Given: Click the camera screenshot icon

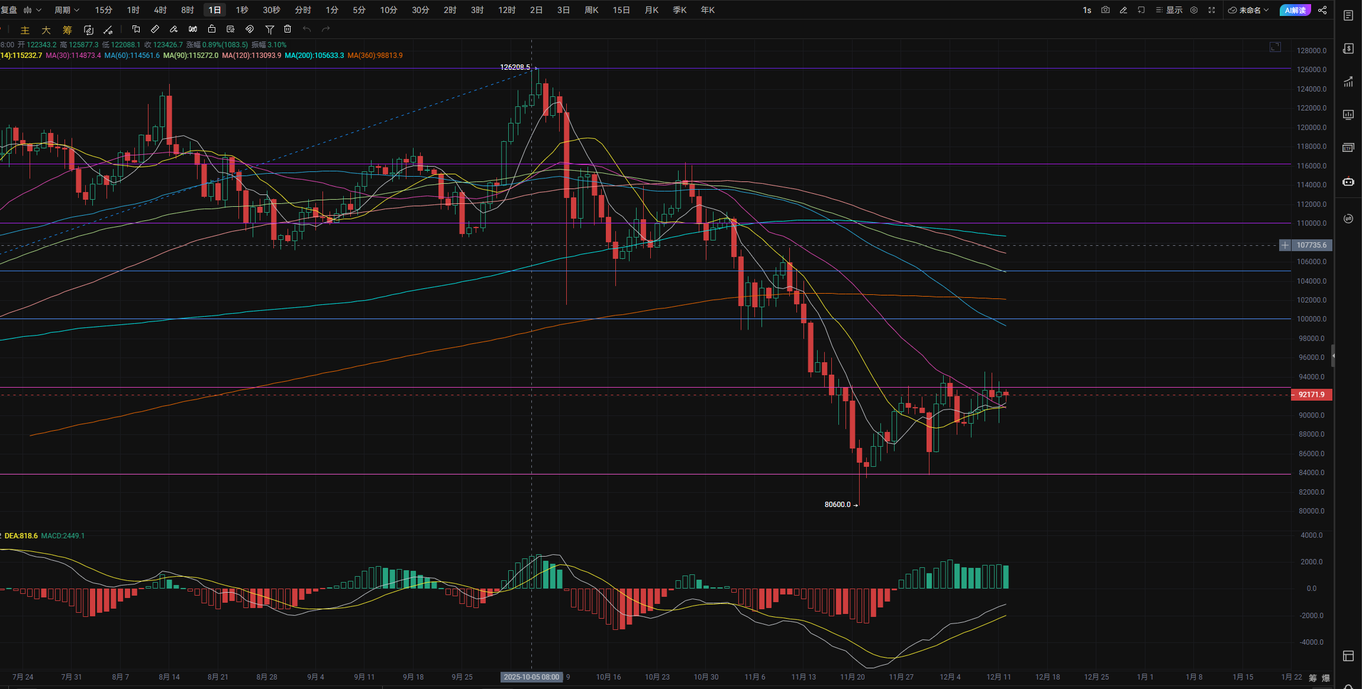Looking at the screenshot, I should pyautogui.click(x=1105, y=10).
